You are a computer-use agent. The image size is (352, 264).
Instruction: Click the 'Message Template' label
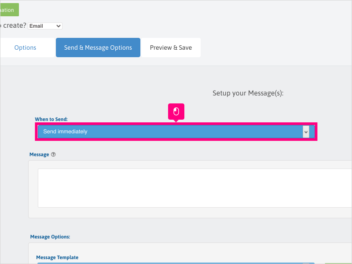57,257
